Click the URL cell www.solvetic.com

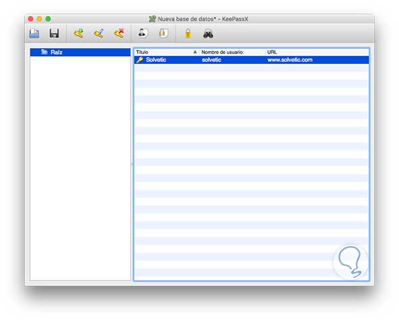click(x=290, y=60)
